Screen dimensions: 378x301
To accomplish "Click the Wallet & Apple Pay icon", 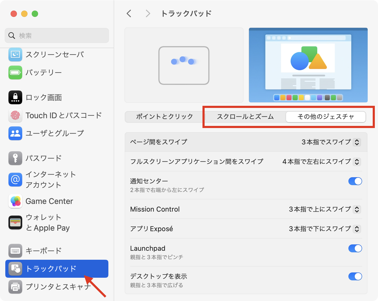I will pos(15,223).
